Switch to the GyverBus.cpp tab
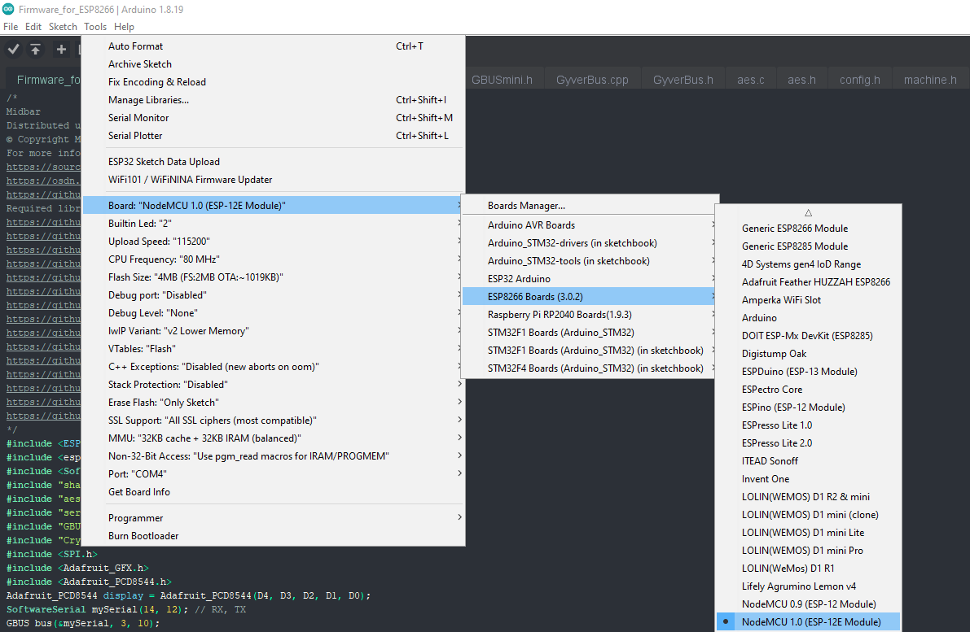Screen dimensions: 970x632 pyautogui.click(x=592, y=80)
